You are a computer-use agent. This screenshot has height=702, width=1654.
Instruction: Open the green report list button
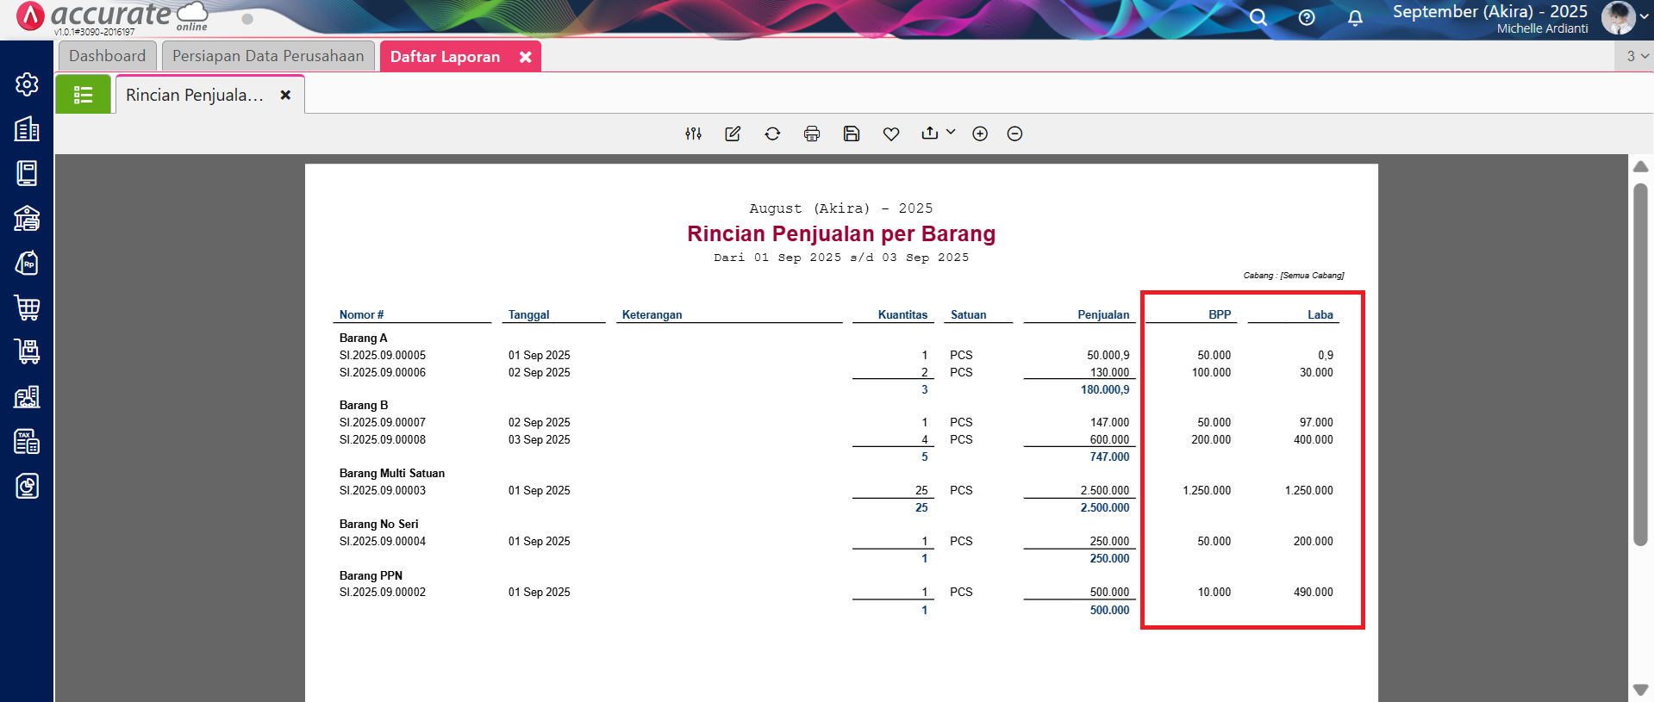(83, 95)
